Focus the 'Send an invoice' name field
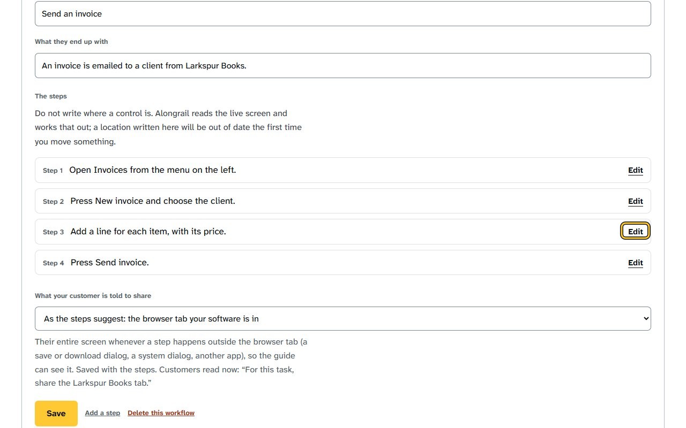This screenshot has height=428, width=686. [x=343, y=14]
